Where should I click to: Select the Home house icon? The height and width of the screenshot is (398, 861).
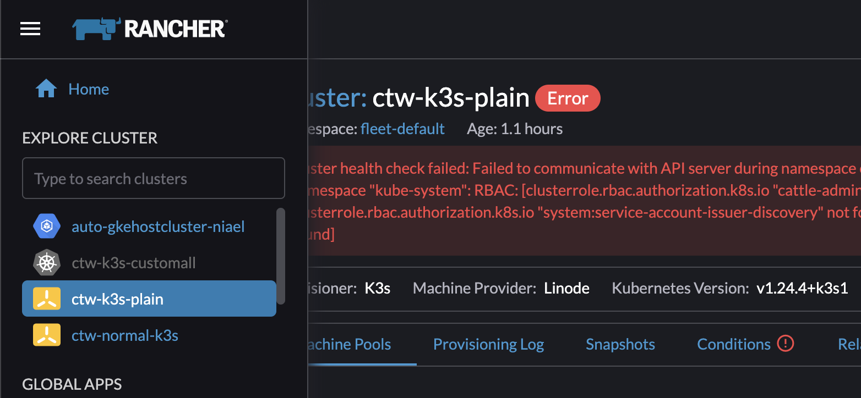click(46, 88)
